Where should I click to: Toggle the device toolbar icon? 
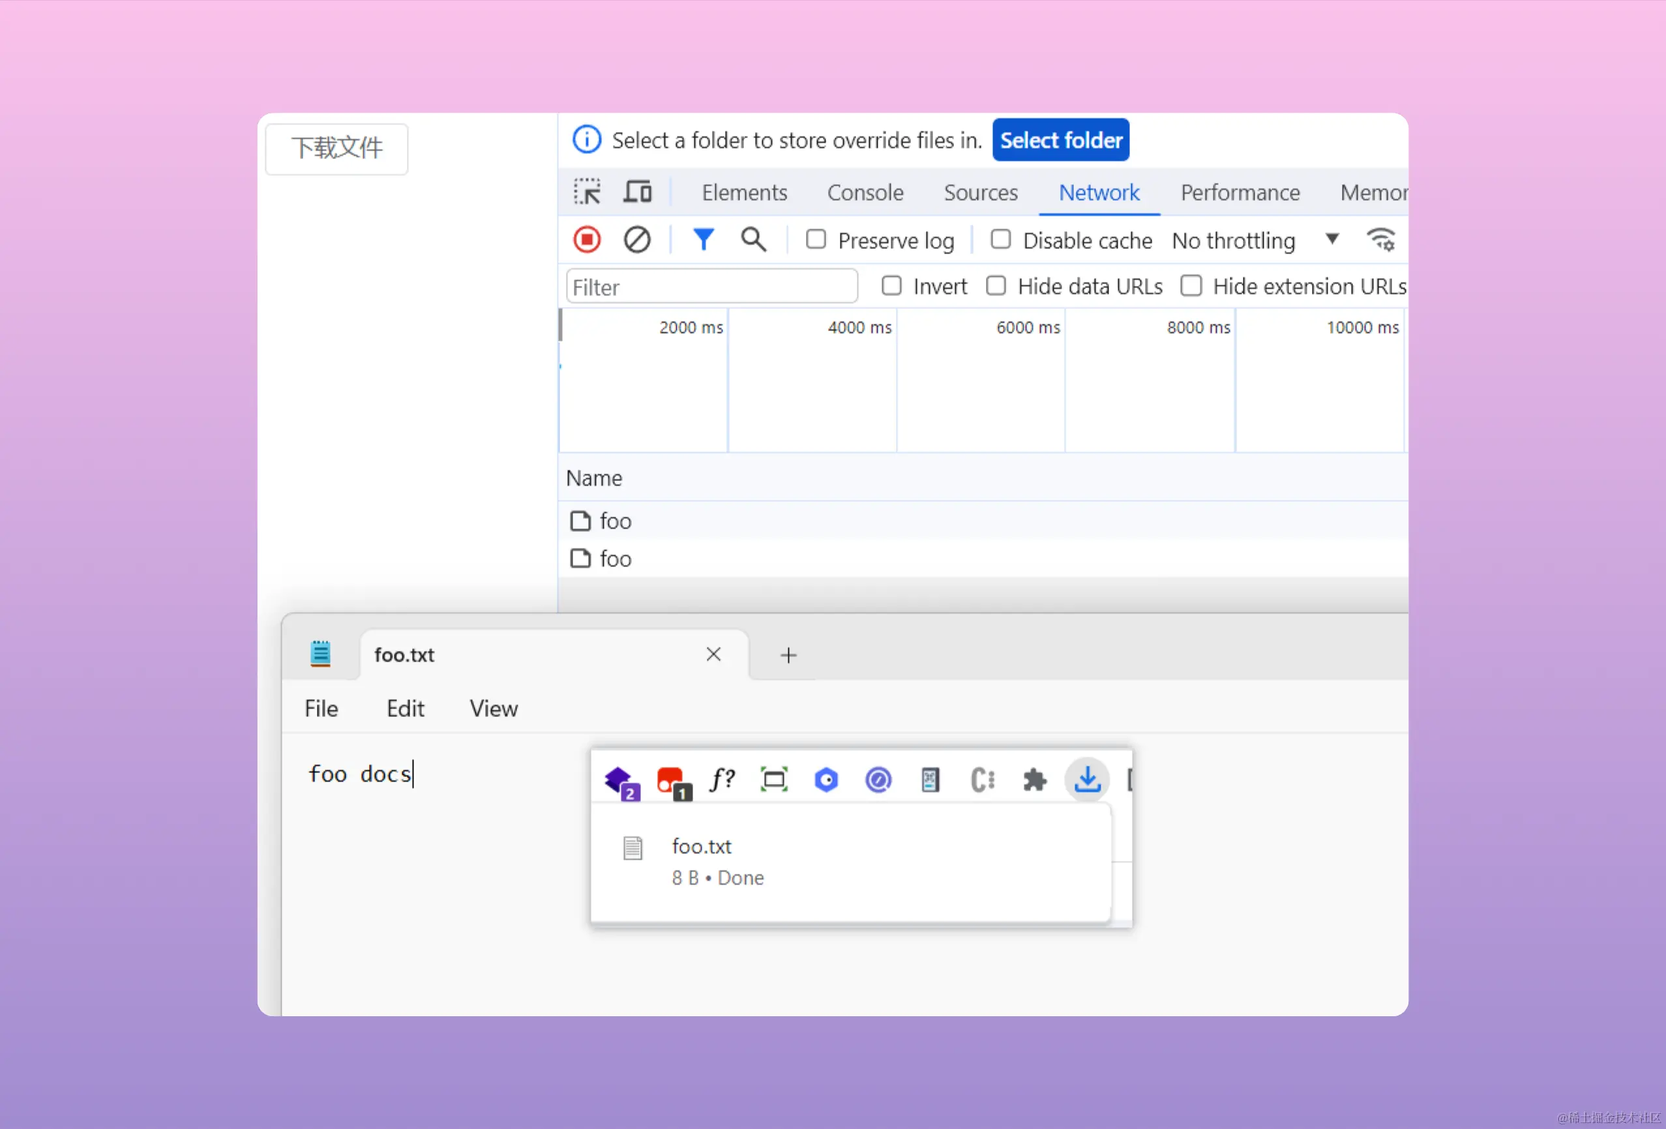click(637, 192)
